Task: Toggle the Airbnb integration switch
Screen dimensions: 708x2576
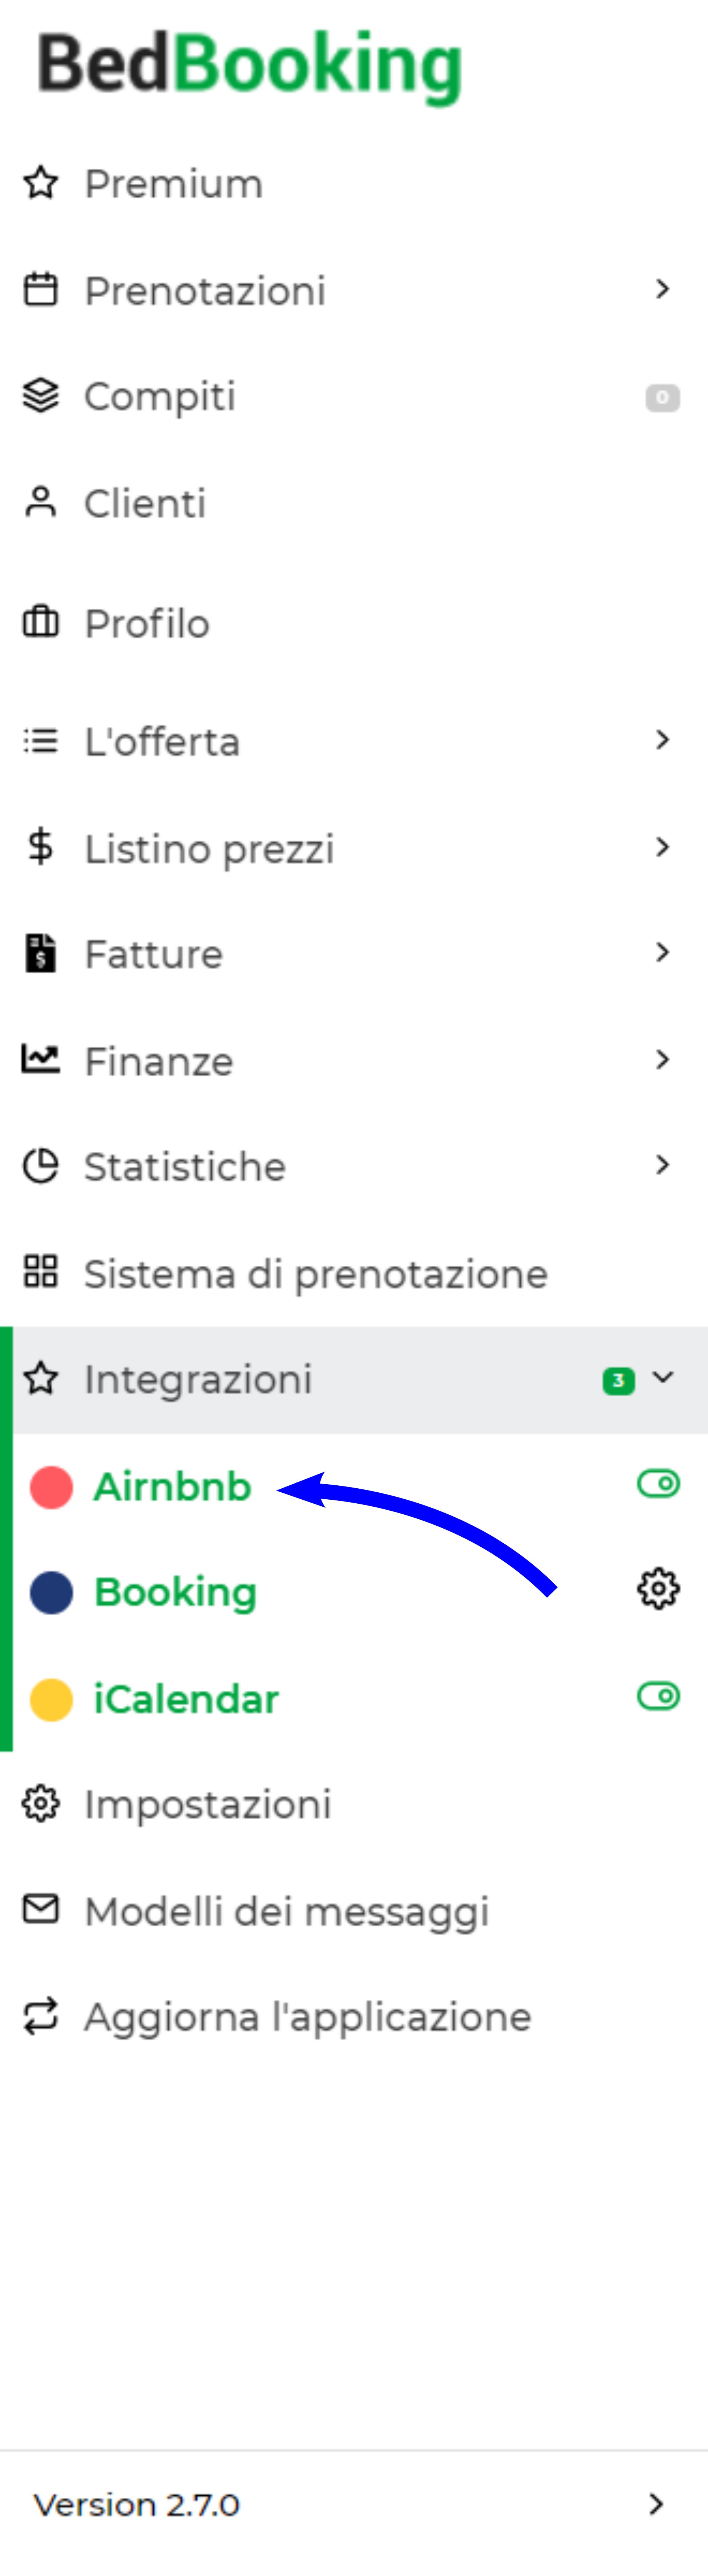Action: 658,1483
